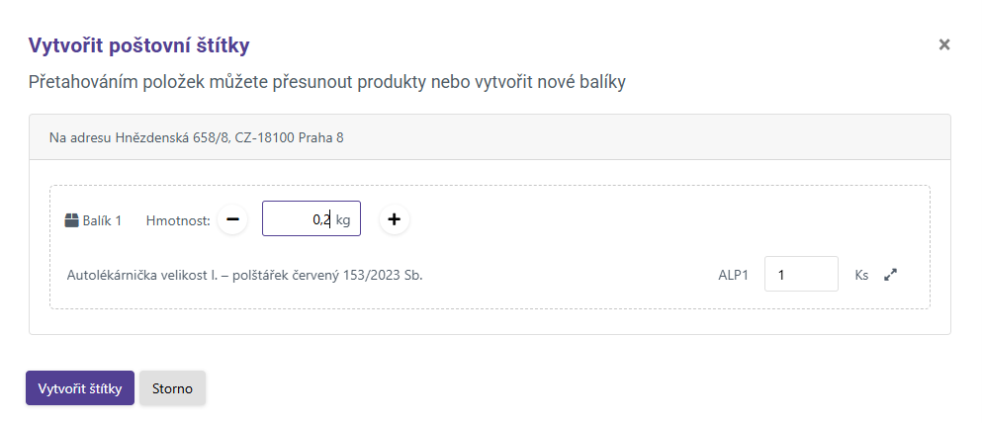Click the kg unit inside weight field
982x423 pixels.
[x=343, y=219]
